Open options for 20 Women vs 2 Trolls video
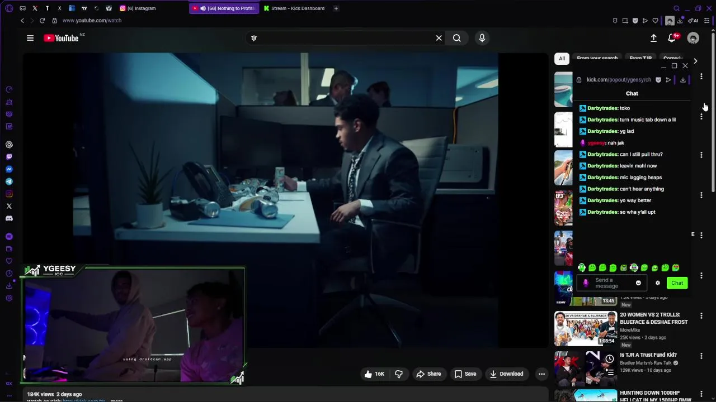716x402 pixels. point(701,316)
